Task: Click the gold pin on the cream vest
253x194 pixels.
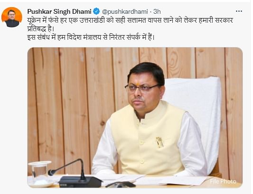Action: [159, 142]
